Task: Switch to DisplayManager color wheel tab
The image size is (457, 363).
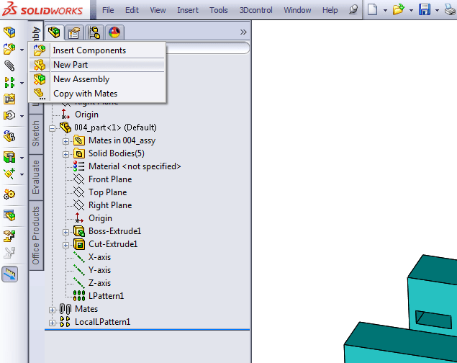Action: click(114, 32)
